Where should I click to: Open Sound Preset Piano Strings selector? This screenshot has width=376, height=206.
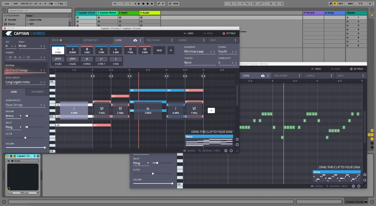pyautogui.click(x=25, y=105)
